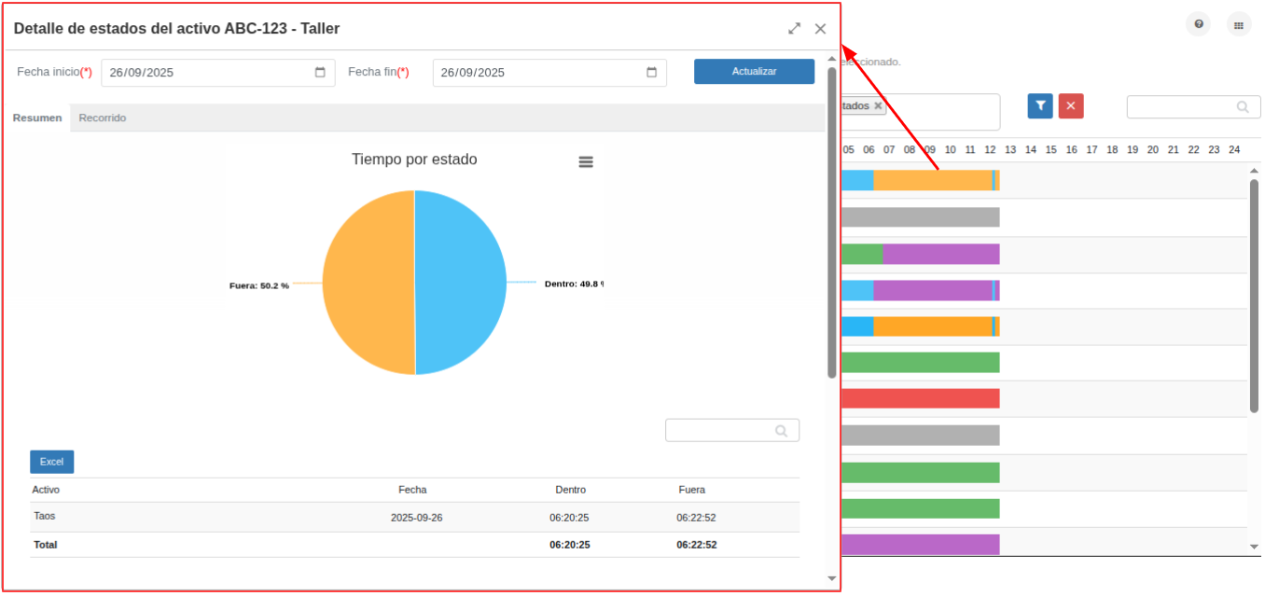The height and width of the screenshot is (596, 1265).
Task: Close the Detalle de estados dialog
Action: (x=820, y=29)
